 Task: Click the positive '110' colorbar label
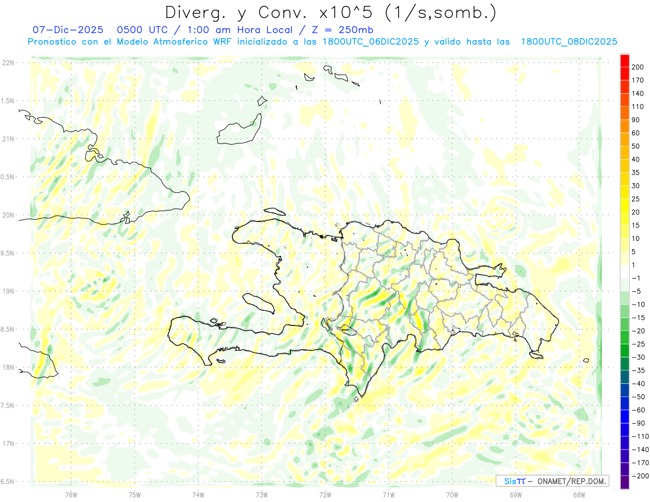tap(639, 107)
